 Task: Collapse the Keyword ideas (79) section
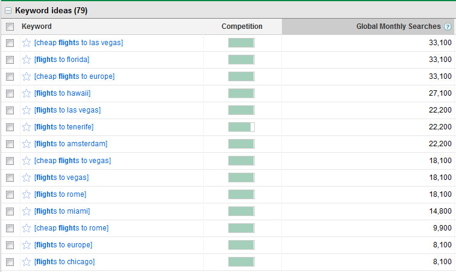click(8, 11)
